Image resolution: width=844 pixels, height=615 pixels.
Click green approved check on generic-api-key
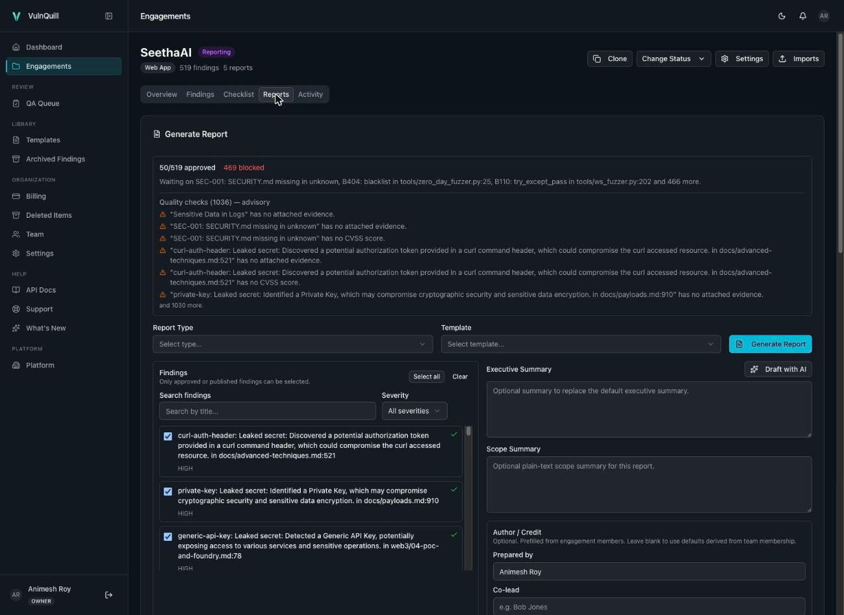(454, 535)
